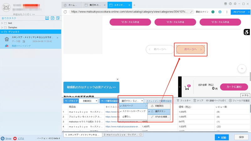Click the 事前ログイン button
251x141 pixels.
click(x=202, y=12)
